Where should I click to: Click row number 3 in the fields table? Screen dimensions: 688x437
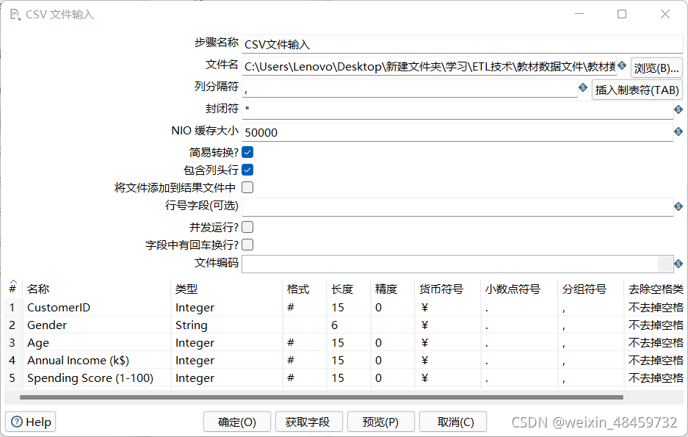point(12,343)
